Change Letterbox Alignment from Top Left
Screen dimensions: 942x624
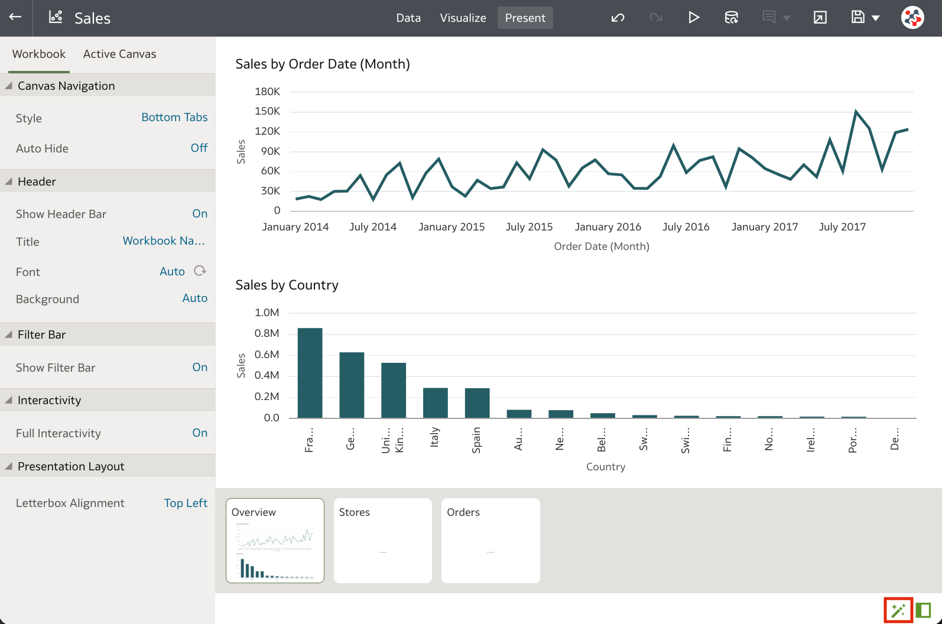pos(186,503)
